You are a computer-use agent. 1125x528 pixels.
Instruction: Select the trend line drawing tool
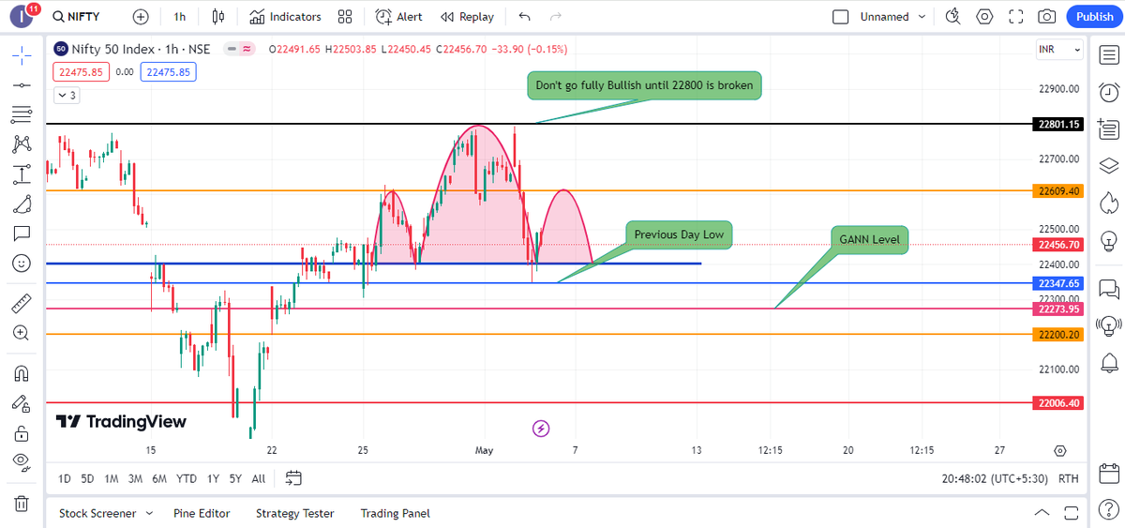point(22,84)
